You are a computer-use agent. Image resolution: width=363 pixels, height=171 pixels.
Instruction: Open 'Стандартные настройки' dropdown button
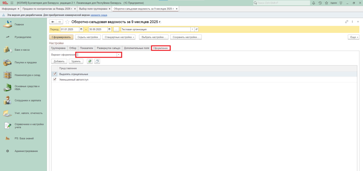119,37
